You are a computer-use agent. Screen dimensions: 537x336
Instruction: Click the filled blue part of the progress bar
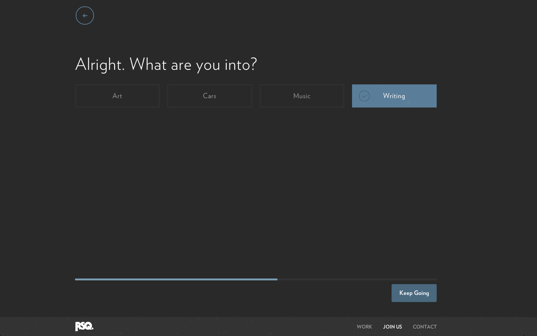coord(176,279)
